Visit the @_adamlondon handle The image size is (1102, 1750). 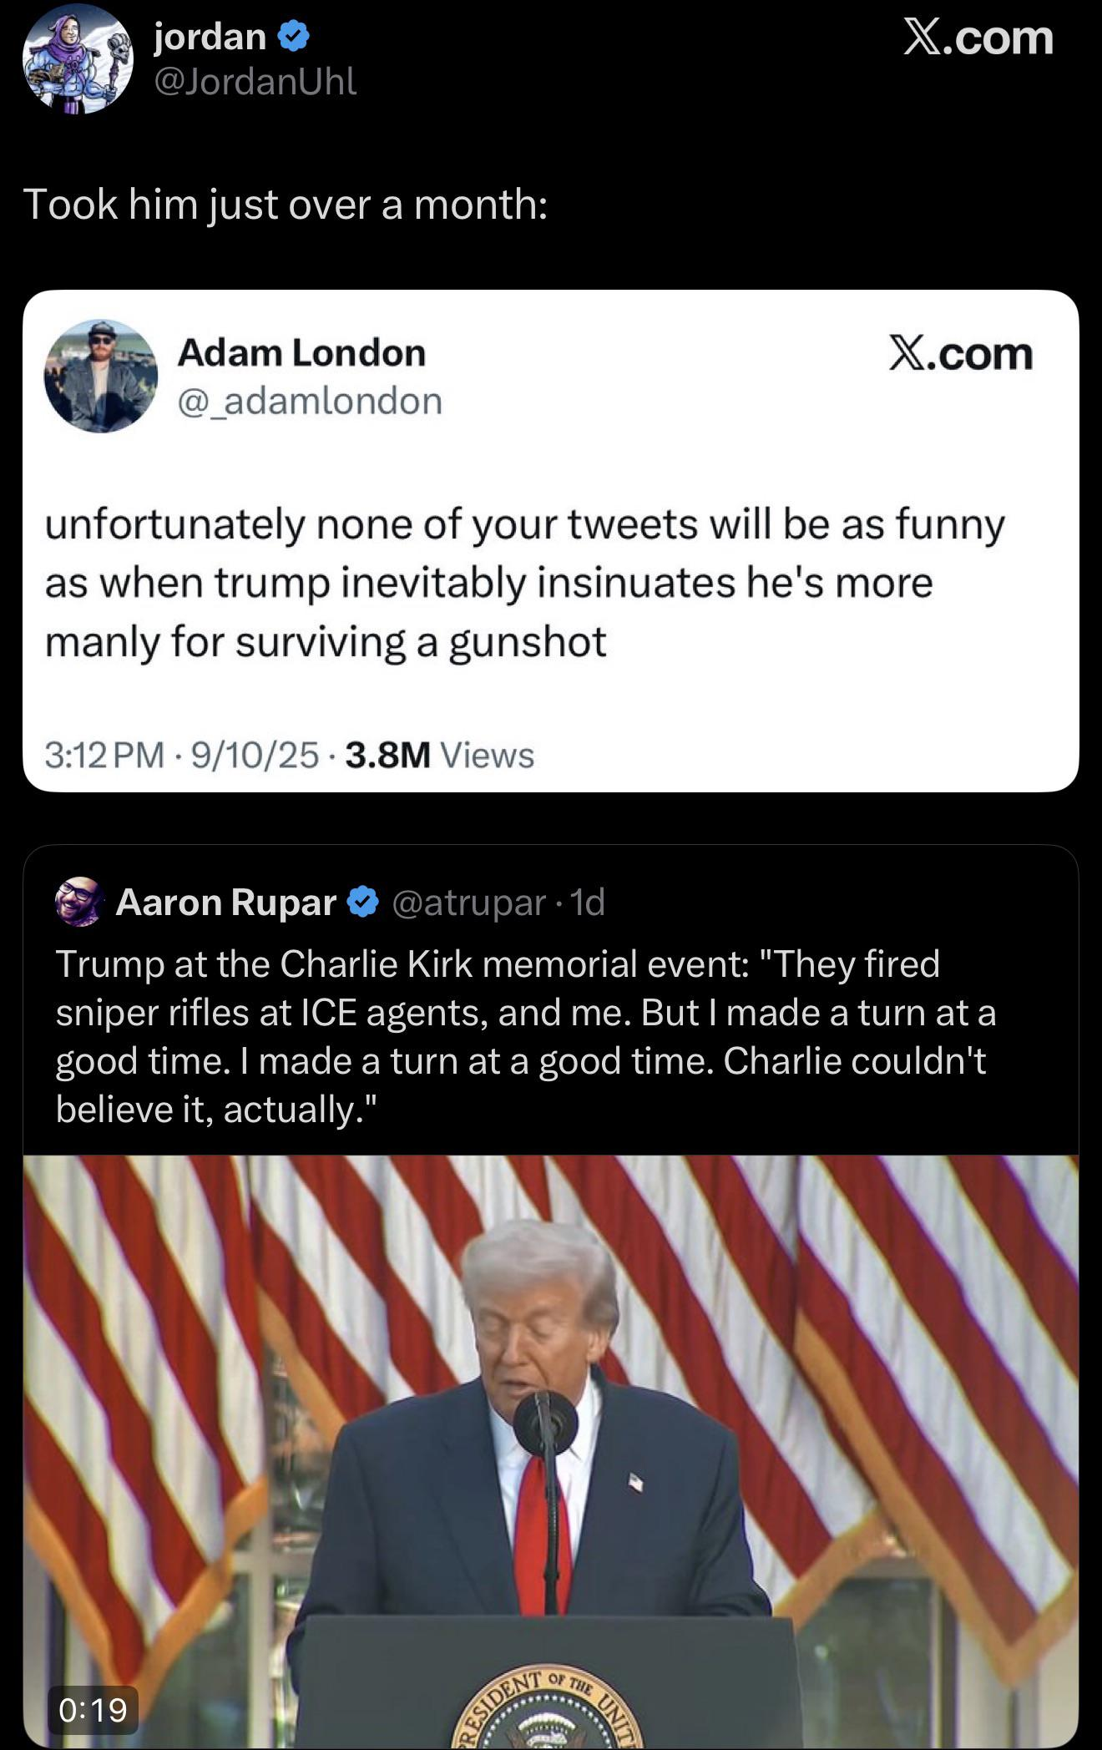(x=310, y=401)
